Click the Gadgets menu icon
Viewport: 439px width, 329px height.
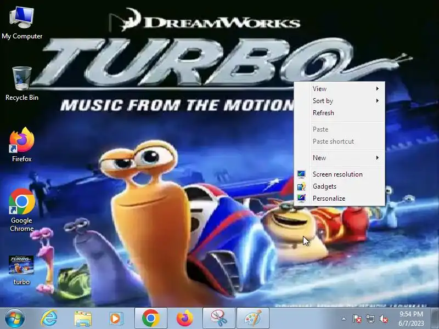301,186
